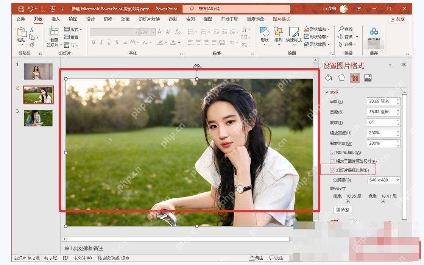Open the font name dropdown
The height and width of the screenshot is (265, 424).
click(x=136, y=32)
